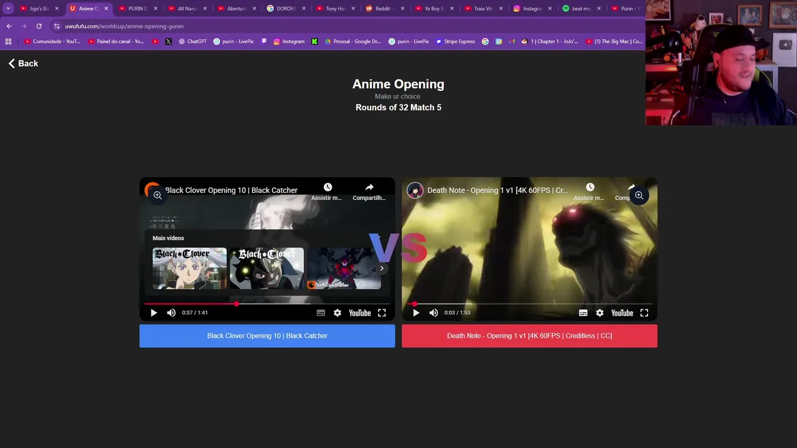Open Death Note channel avatar

click(x=415, y=190)
